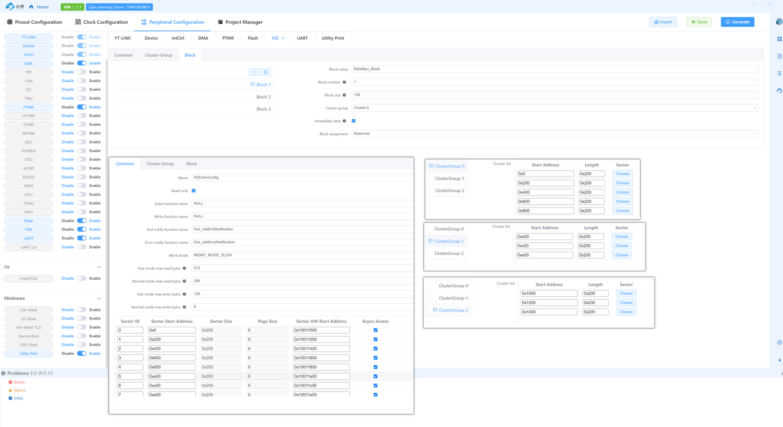Collapse the Os section chevron
Screen dimensions: 783x427
coord(99,267)
